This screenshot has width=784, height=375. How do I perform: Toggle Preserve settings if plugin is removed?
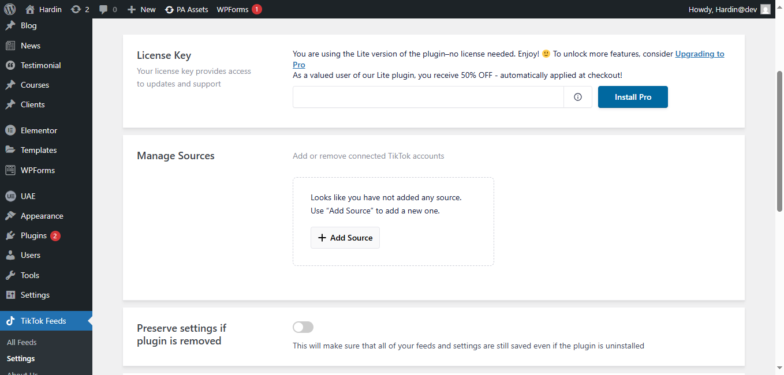[303, 327]
